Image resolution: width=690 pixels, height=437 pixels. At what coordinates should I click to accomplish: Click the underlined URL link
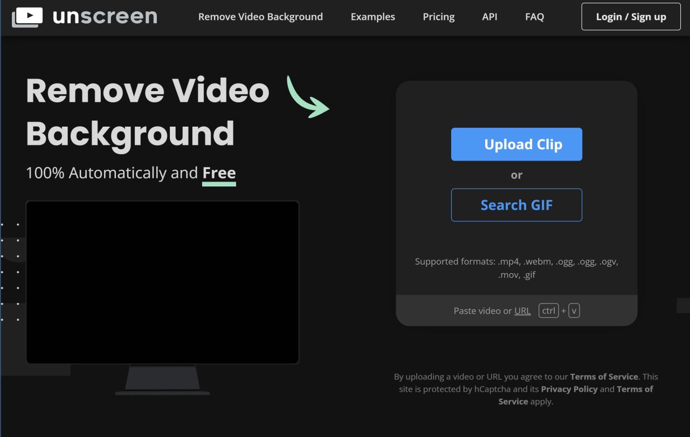tap(522, 311)
